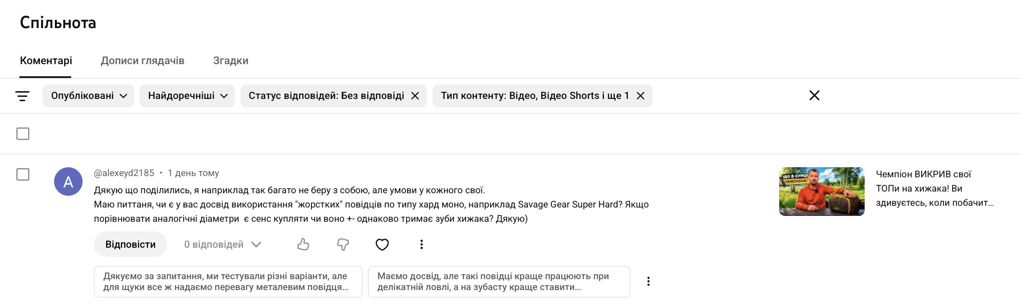Tick the select-all comments checkbox

[x=23, y=134]
